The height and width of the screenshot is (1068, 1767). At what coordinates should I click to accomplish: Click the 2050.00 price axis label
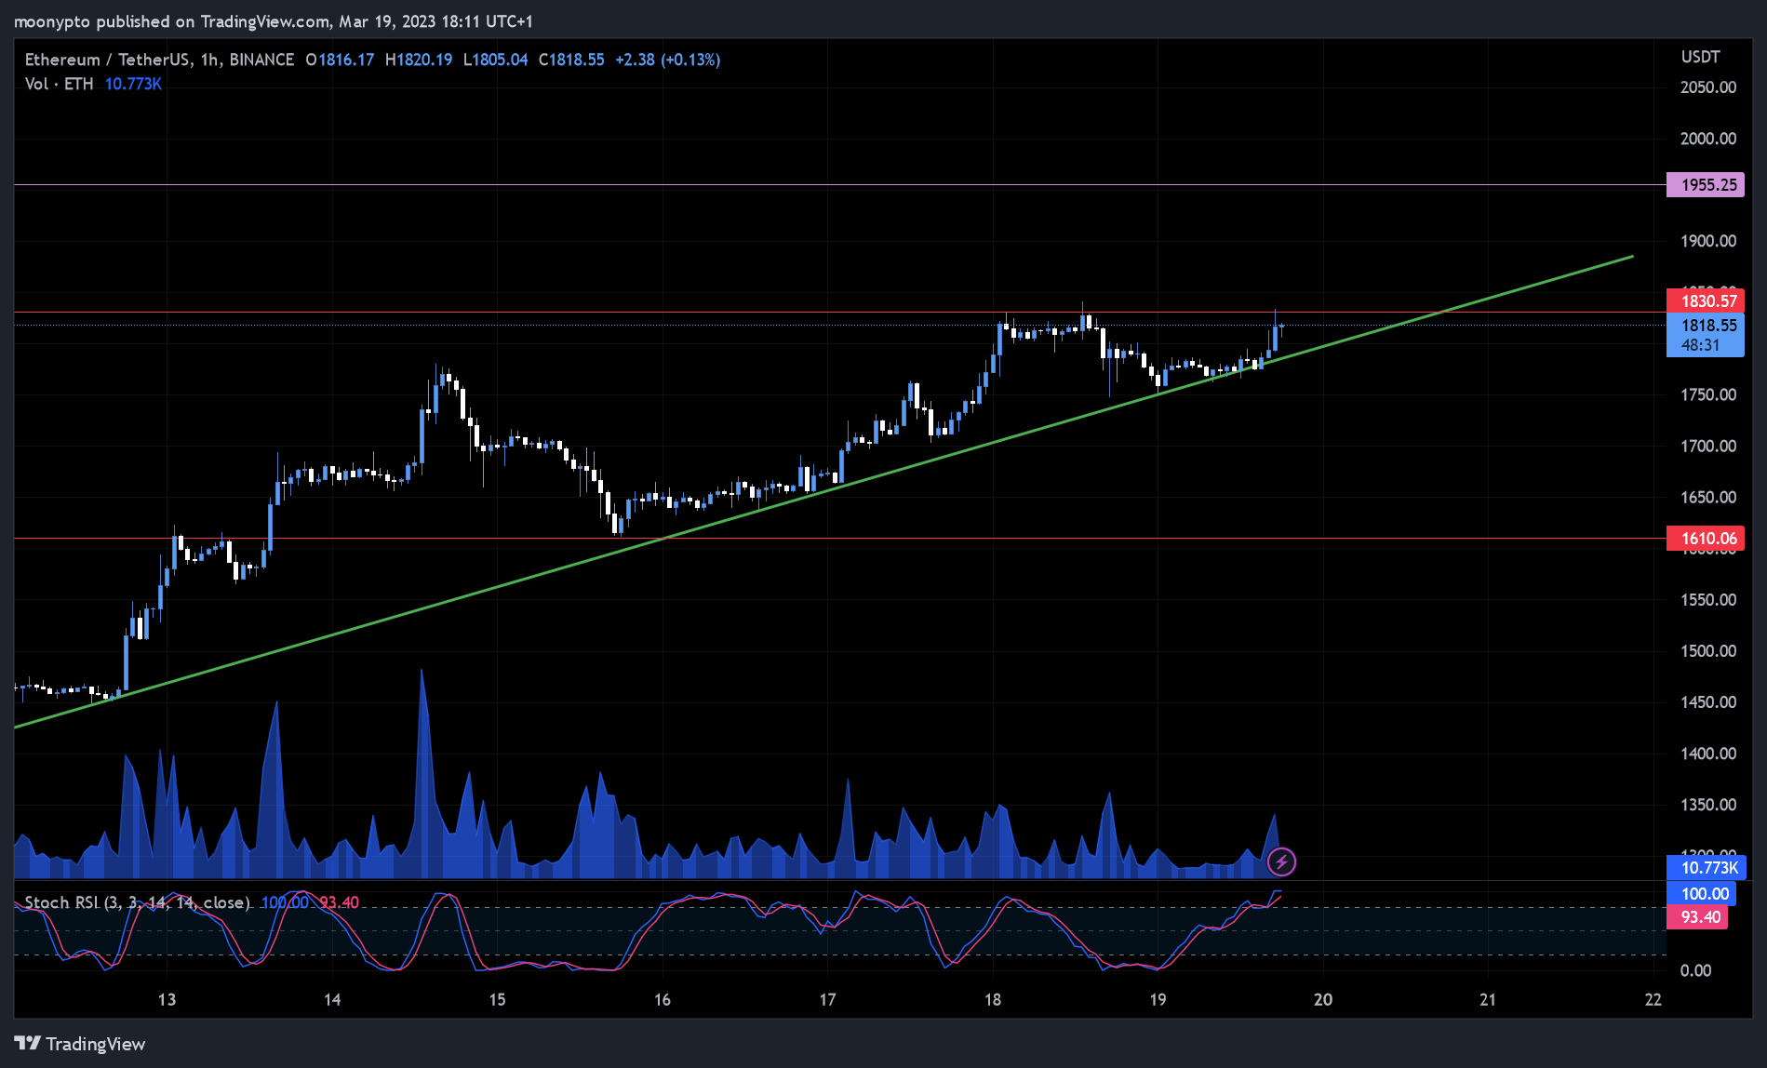coord(1707,87)
